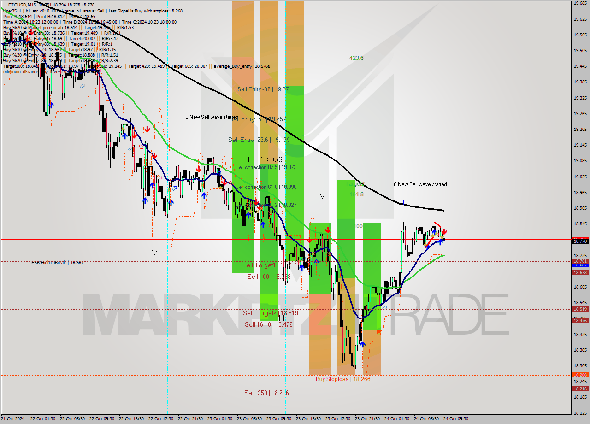
Task: Click the 'I I I 18.953' wave label
Action: (265, 159)
